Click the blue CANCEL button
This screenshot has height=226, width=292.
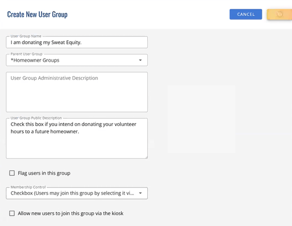[x=246, y=14]
